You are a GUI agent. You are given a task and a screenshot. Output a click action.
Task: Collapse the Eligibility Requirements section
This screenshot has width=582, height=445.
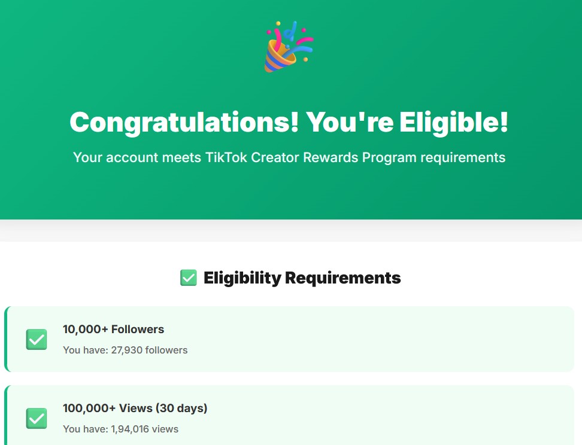(x=302, y=278)
